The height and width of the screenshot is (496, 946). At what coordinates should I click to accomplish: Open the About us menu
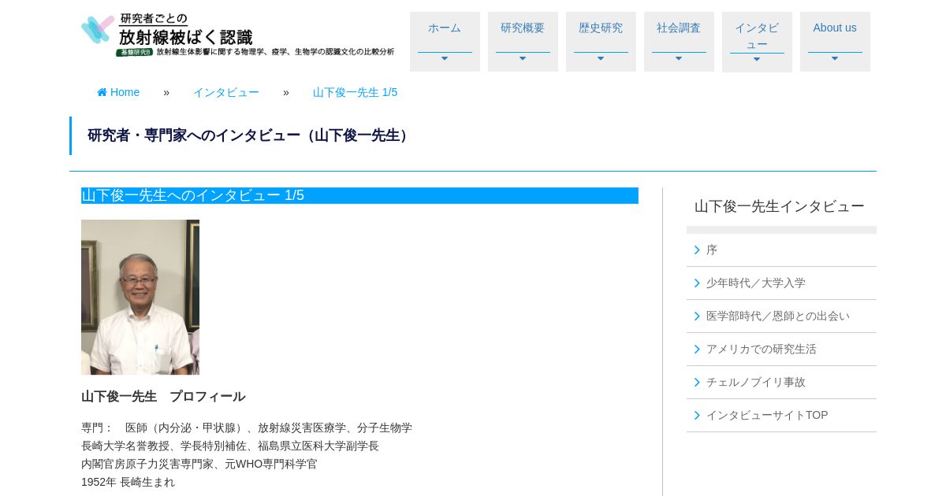[x=835, y=42]
